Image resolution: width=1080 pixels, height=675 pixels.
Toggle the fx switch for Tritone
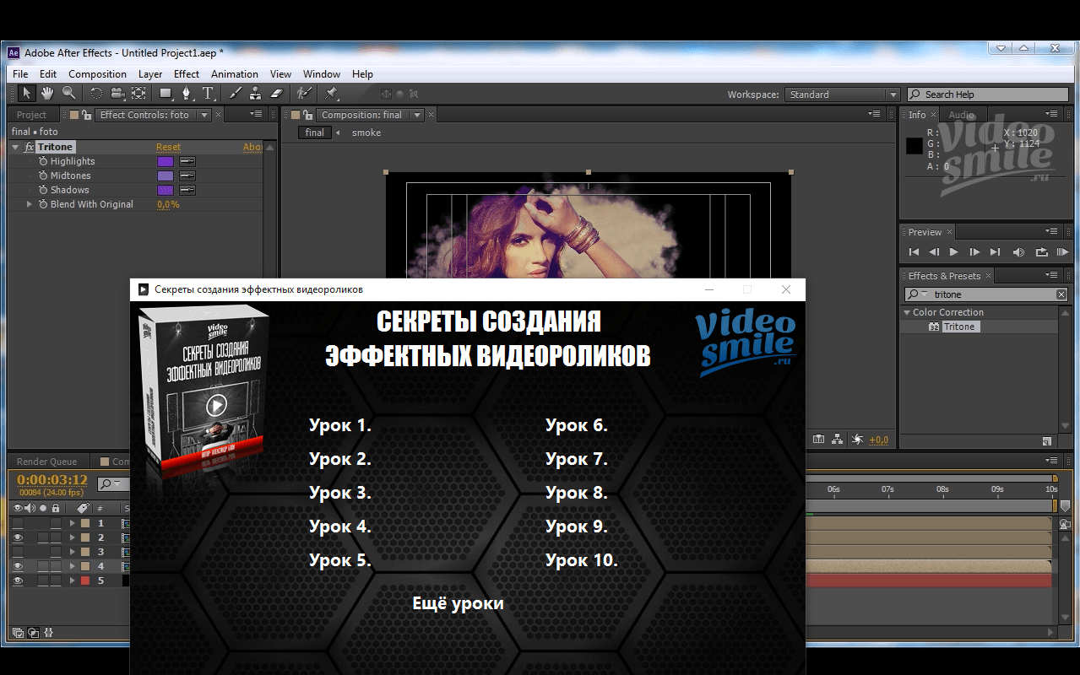pyautogui.click(x=30, y=147)
